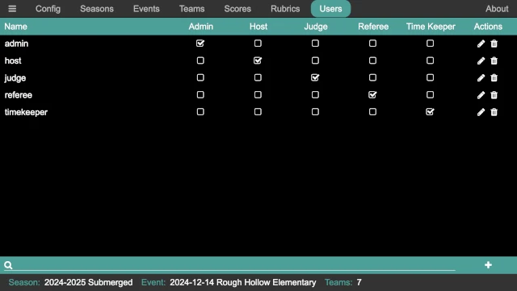Viewport: 517px width, 291px height.
Task: Delete the timekeeper user
Action: coord(494,112)
